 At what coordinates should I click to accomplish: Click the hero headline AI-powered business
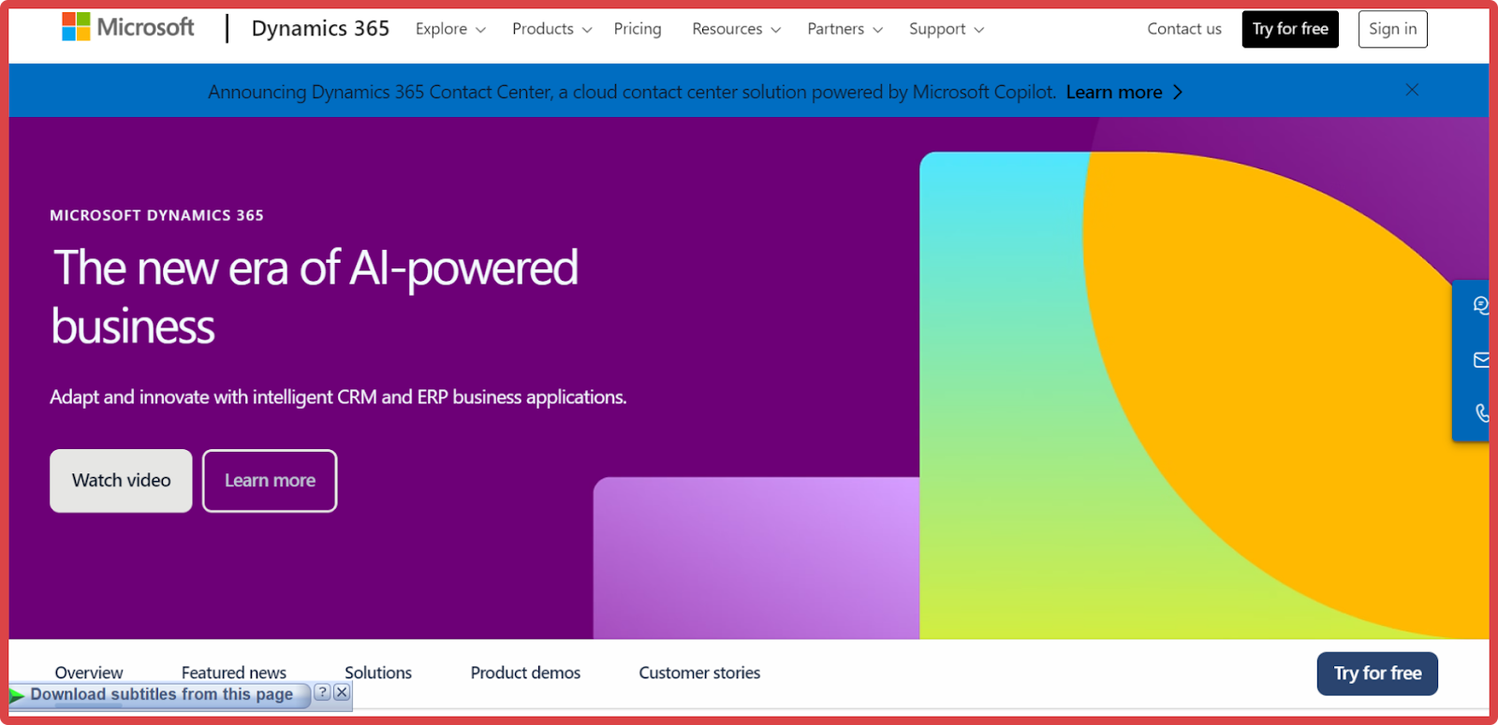[x=315, y=297]
